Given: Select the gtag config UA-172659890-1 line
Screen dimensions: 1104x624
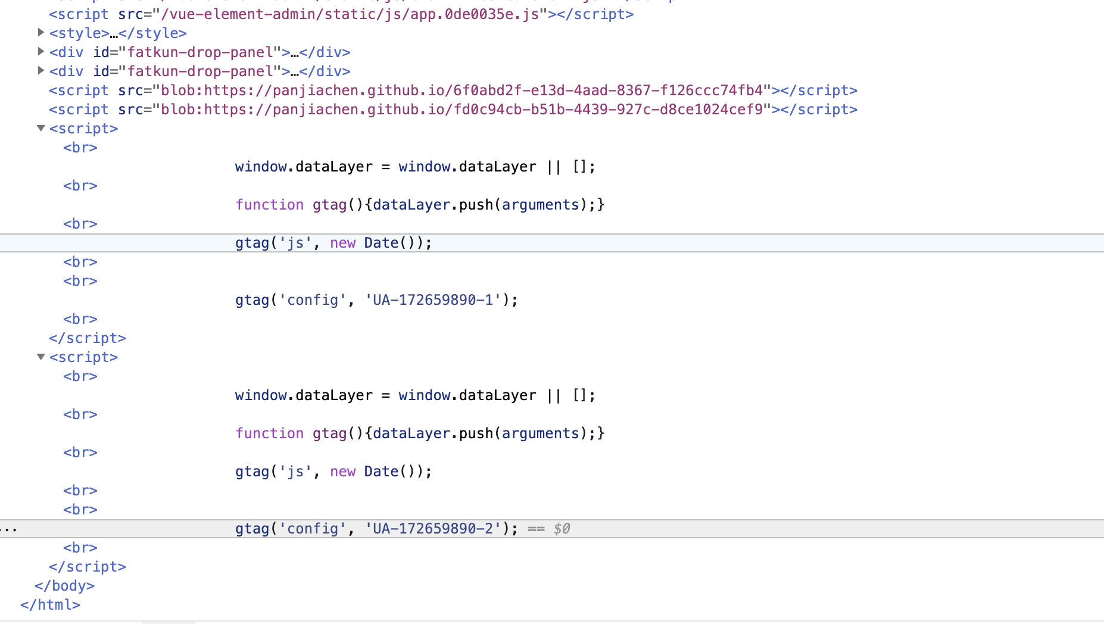Looking at the screenshot, I should tap(376, 299).
